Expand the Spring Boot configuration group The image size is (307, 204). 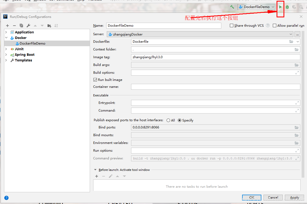[x=6, y=55]
